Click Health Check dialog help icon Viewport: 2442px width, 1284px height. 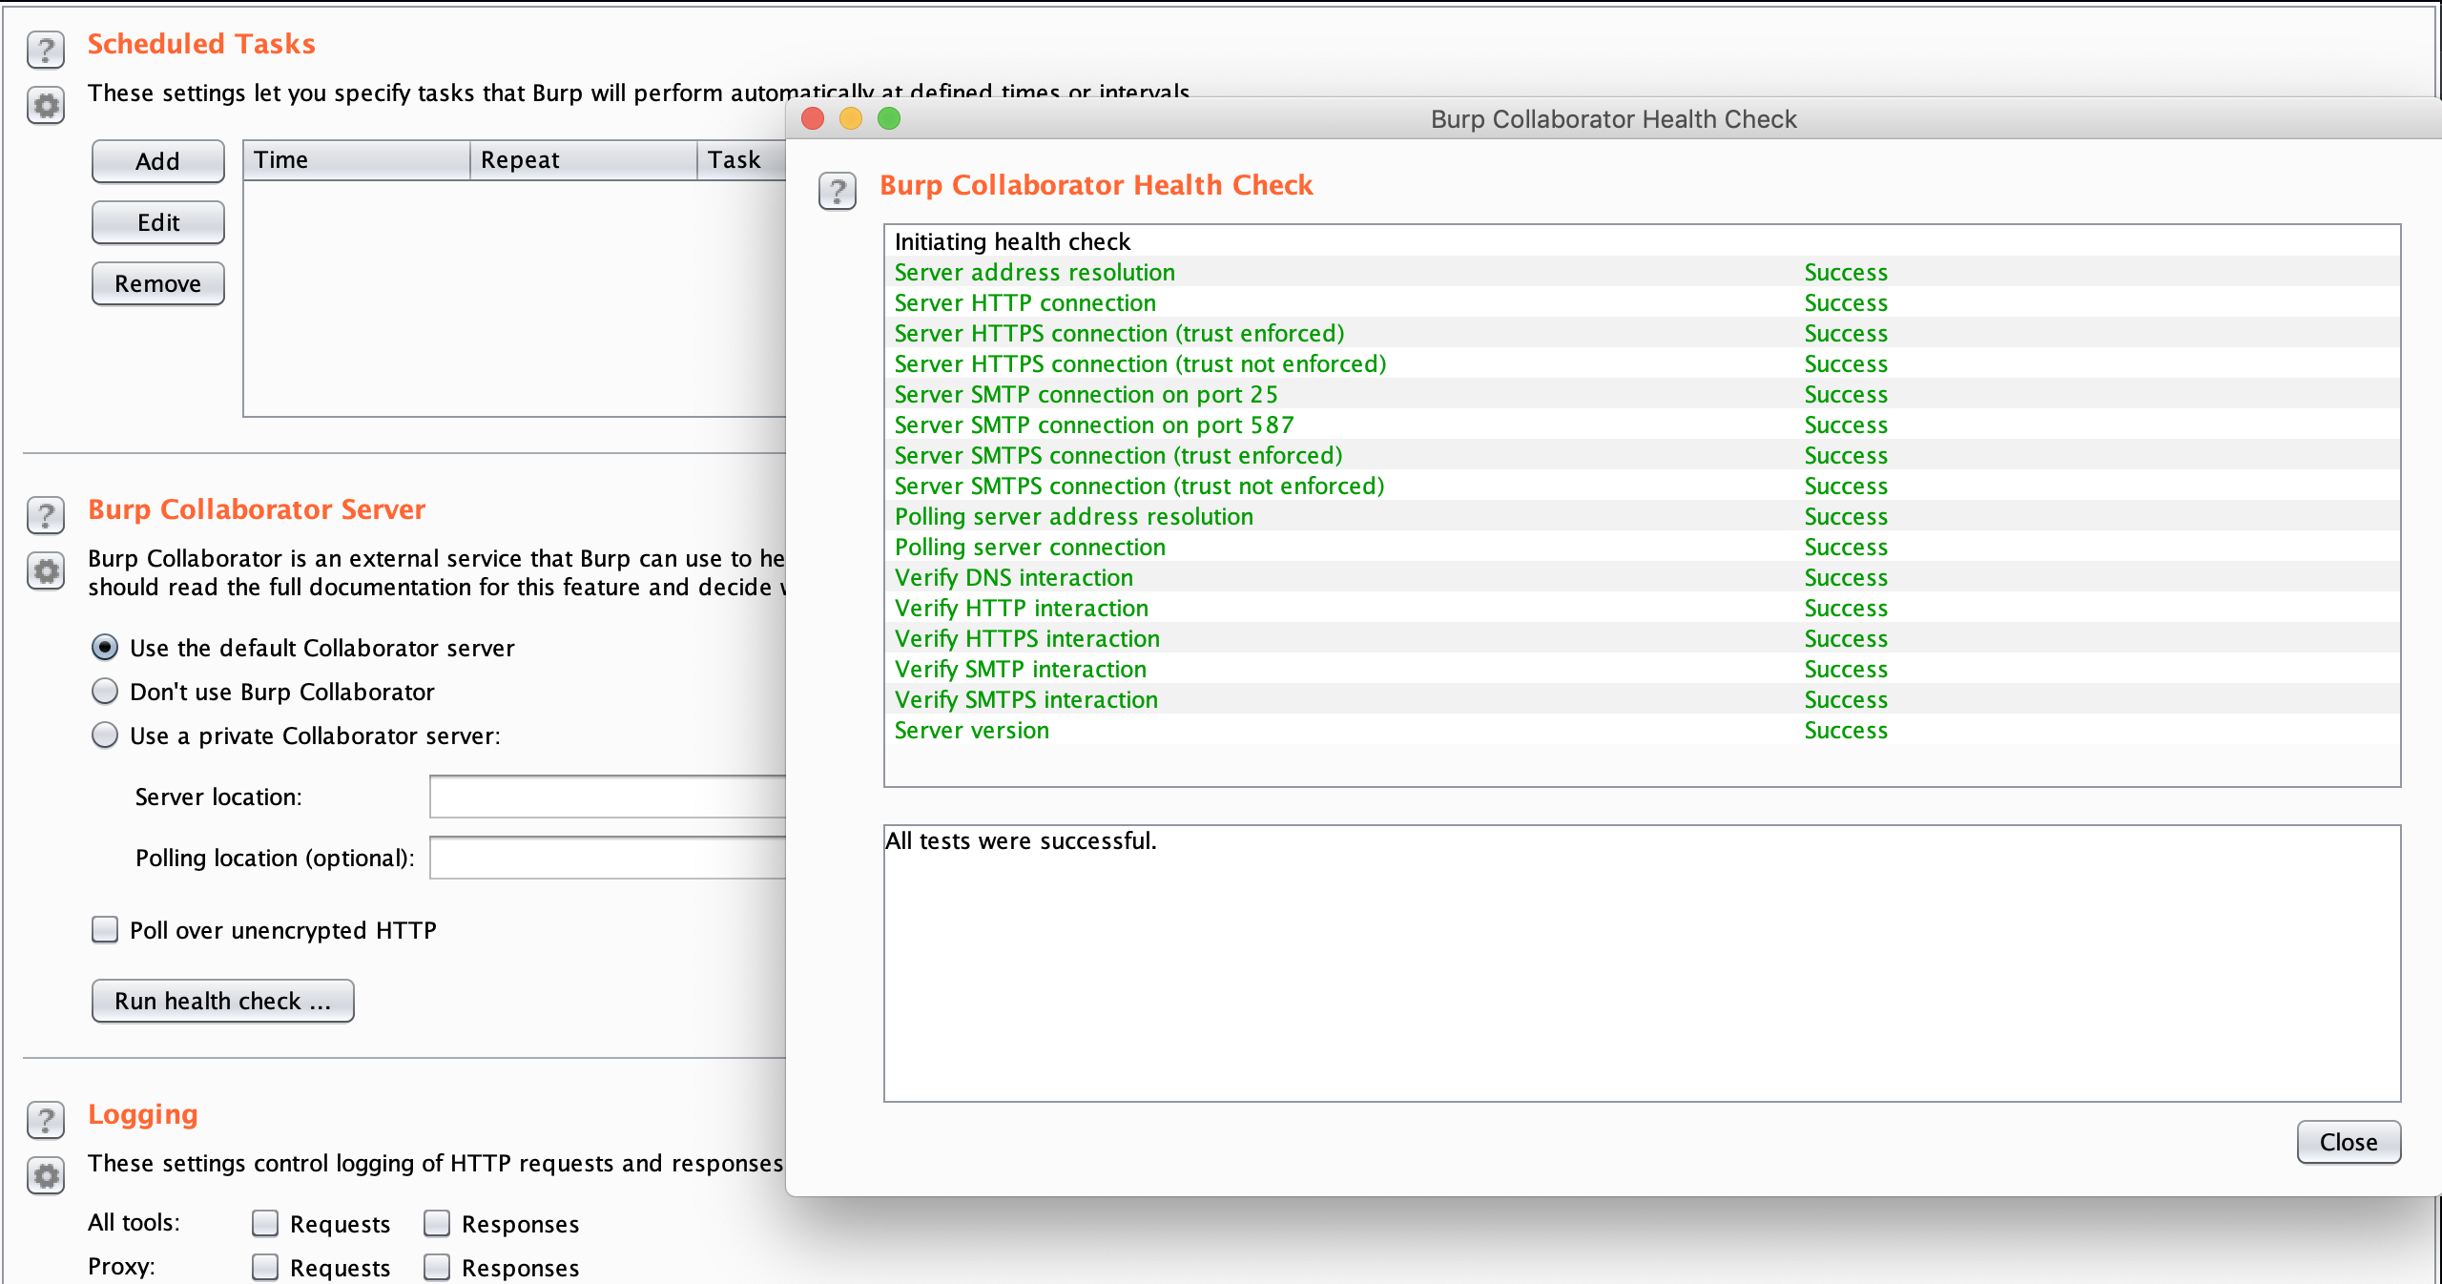pos(838,191)
